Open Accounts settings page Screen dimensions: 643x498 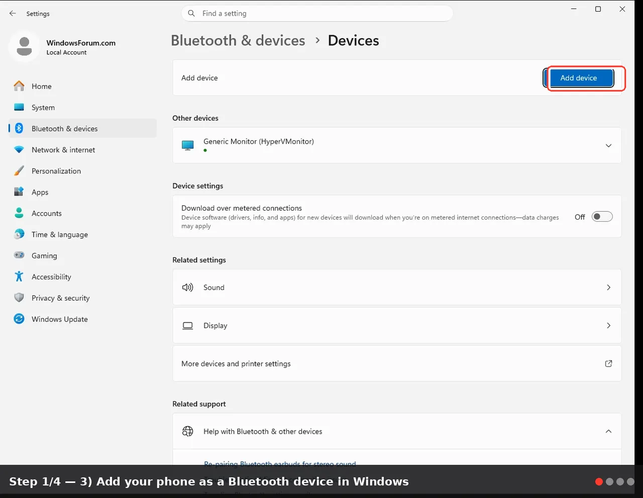[83, 213]
